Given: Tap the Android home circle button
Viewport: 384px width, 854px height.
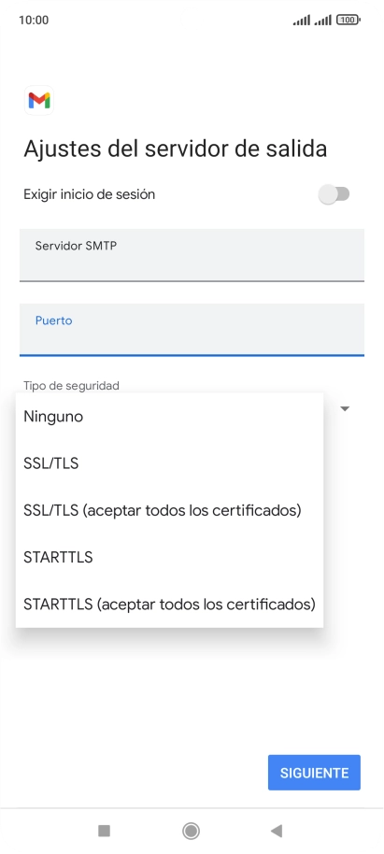Looking at the screenshot, I should click(192, 831).
